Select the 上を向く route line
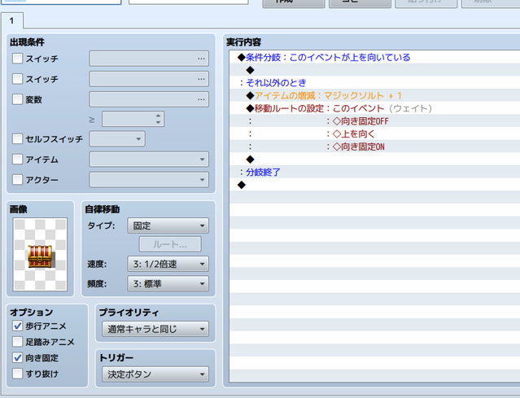 point(374,133)
